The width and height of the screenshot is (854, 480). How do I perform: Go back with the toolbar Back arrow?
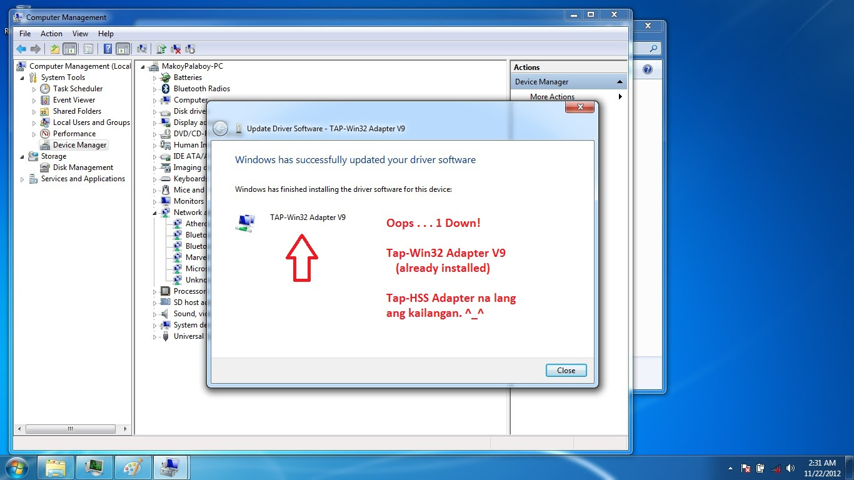[x=21, y=49]
